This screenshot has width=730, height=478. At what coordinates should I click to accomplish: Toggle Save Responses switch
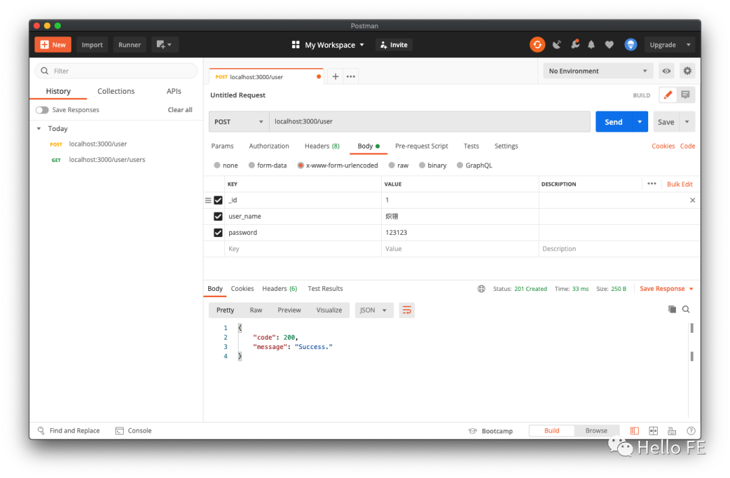(x=42, y=110)
